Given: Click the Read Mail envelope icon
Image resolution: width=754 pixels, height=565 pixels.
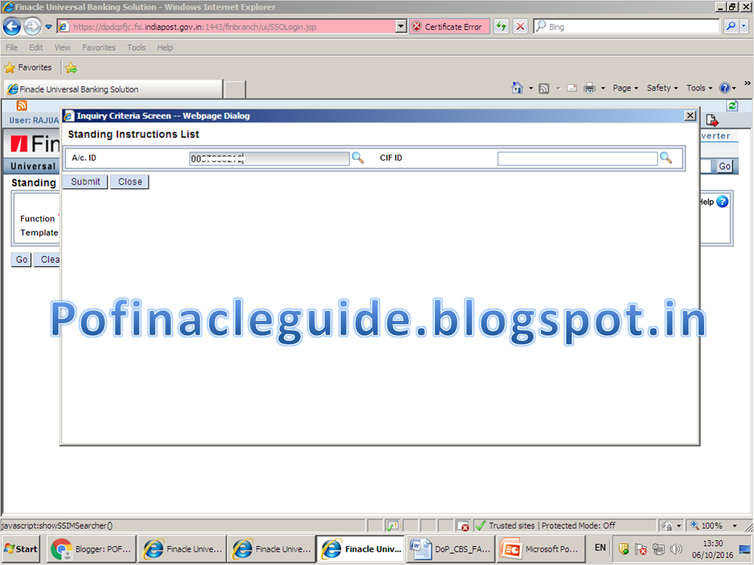Looking at the screenshot, I should [572, 88].
